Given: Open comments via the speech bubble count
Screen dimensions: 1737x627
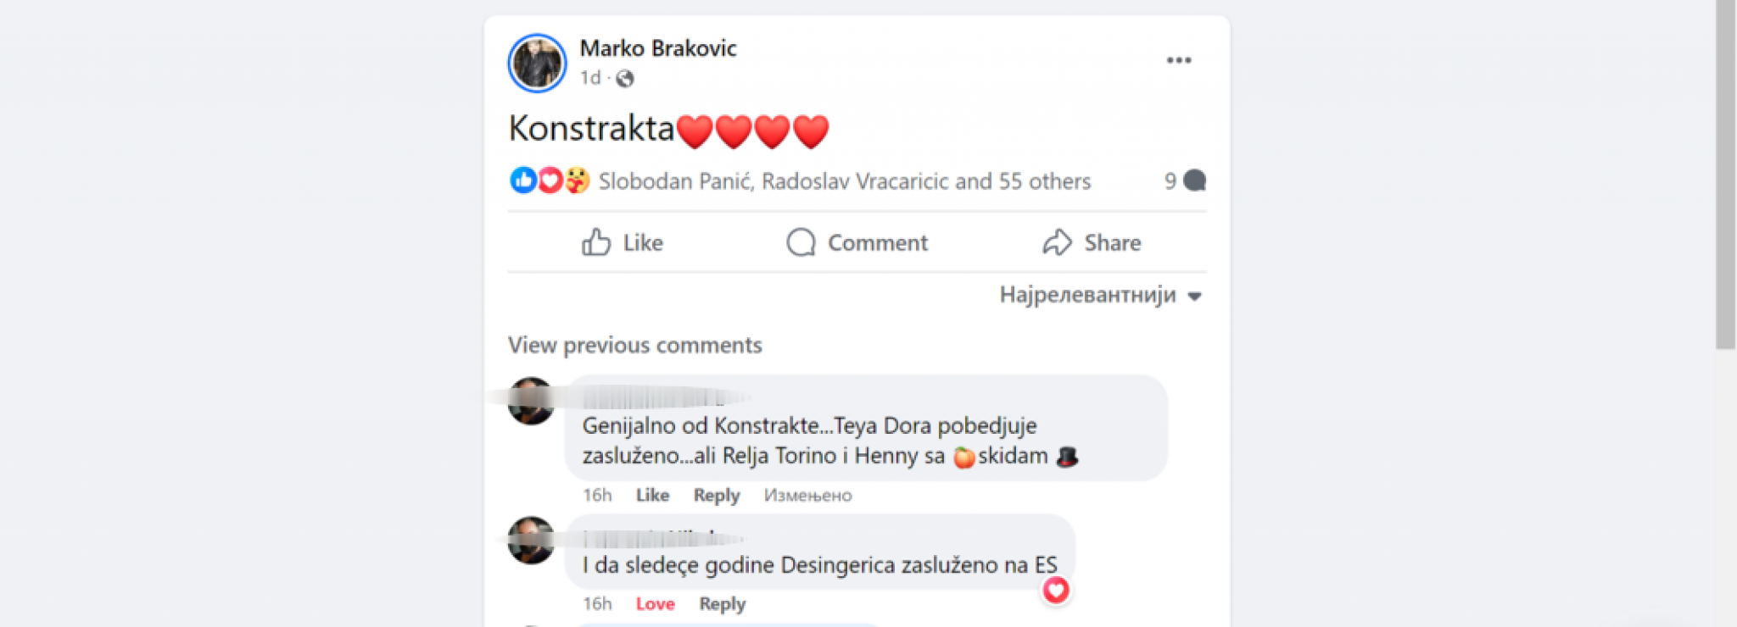Looking at the screenshot, I should [1185, 180].
